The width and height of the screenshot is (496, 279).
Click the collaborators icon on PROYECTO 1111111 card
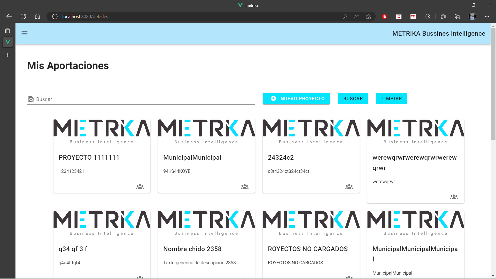pyautogui.click(x=139, y=186)
